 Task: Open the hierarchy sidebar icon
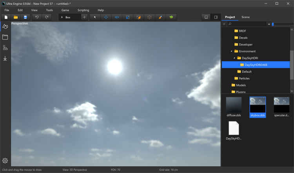pyautogui.click(x=5, y=47)
